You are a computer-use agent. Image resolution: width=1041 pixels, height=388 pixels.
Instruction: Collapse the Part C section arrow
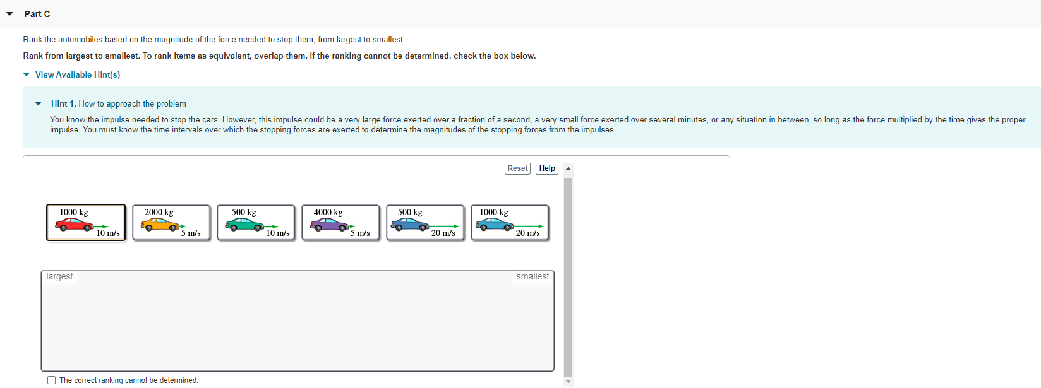[9, 14]
